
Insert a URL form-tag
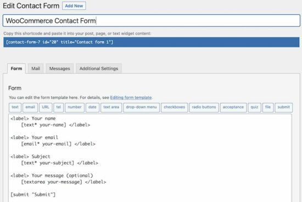coord(46,107)
